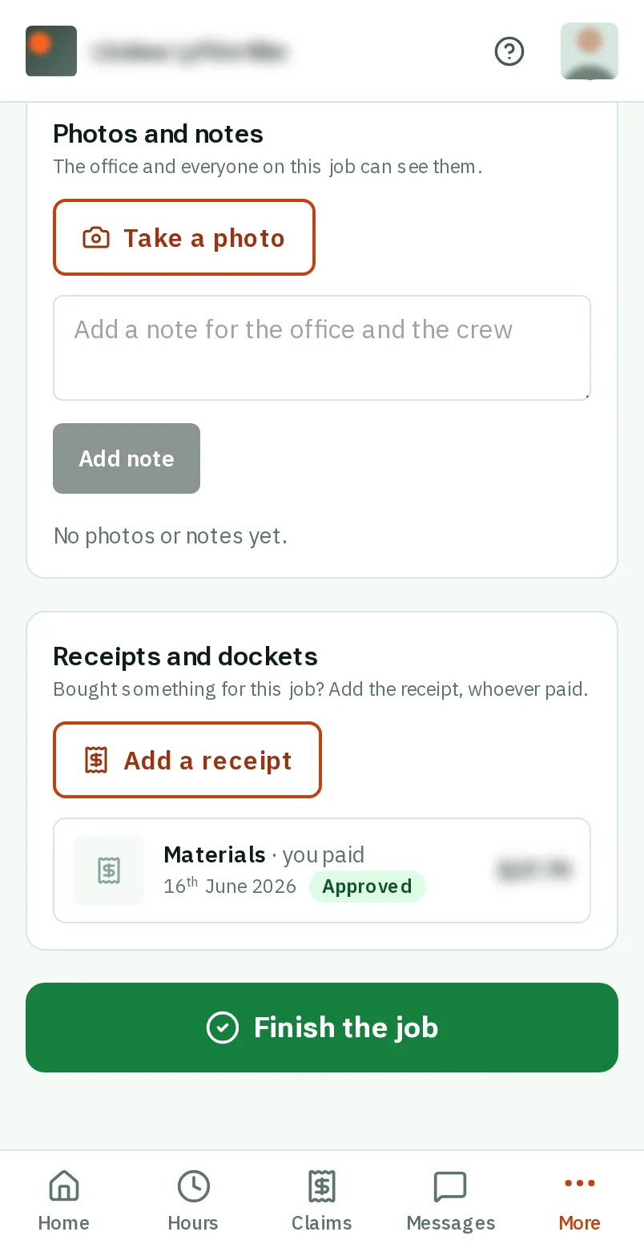Screen dimensions: 644x1252
Task: Open help via question mark icon
Action: tap(509, 51)
